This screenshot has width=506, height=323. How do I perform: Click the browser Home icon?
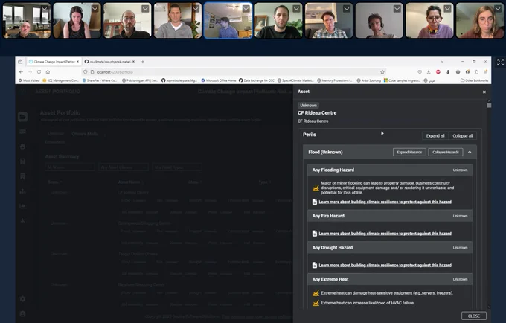(48, 72)
